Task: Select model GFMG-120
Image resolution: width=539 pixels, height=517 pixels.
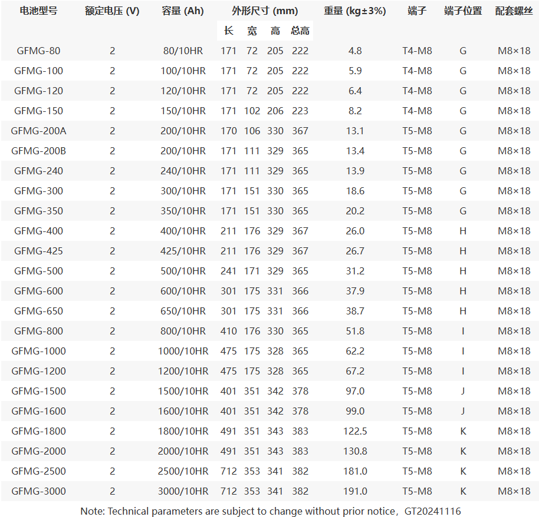Action: pos(38,91)
